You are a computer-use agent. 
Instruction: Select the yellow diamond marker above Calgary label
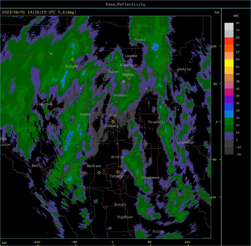click(x=118, y=172)
